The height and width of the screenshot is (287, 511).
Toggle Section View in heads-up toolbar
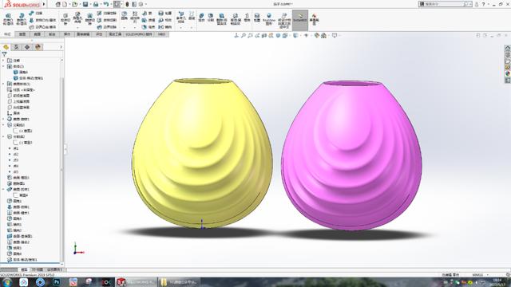point(264,35)
